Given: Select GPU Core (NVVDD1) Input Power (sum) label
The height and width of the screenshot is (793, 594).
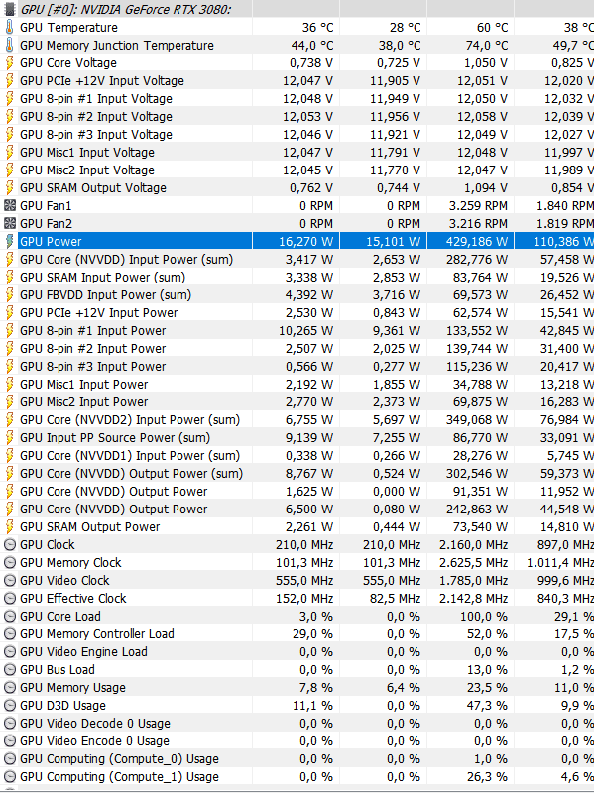Looking at the screenshot, I should 130,455.
